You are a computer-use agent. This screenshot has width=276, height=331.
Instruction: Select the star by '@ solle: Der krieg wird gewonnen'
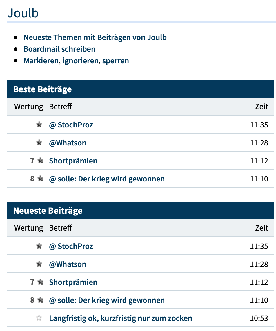click(41, 179)
